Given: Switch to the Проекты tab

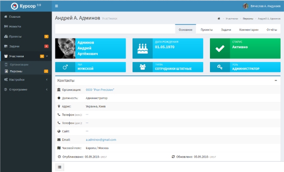Looking at the screenshot, I should pos(207,30).
